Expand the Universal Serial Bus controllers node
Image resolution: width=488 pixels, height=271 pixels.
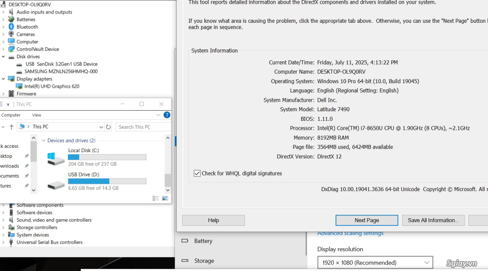pos(3,242)
